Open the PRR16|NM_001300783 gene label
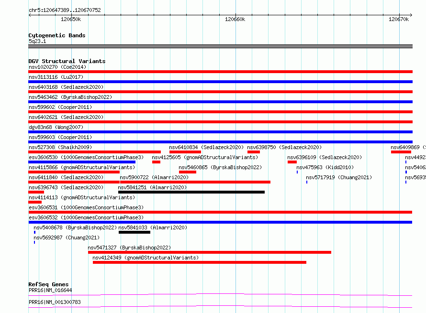Screen dimensions: 426x313 (x=55, y=302)
